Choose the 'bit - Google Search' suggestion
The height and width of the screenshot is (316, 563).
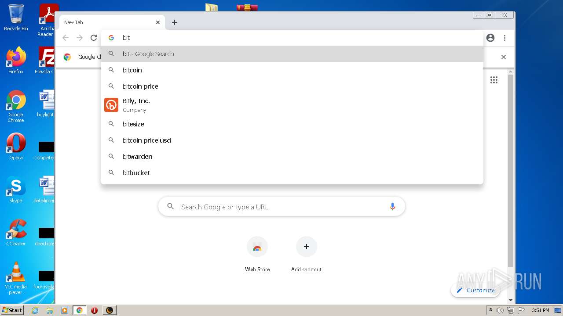click(292, 54)
